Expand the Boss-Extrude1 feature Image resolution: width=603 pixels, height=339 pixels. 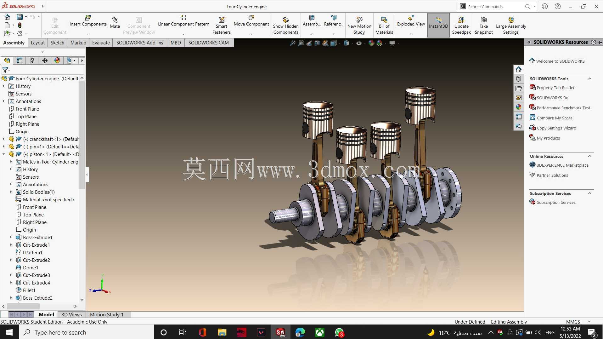(11, 237)
